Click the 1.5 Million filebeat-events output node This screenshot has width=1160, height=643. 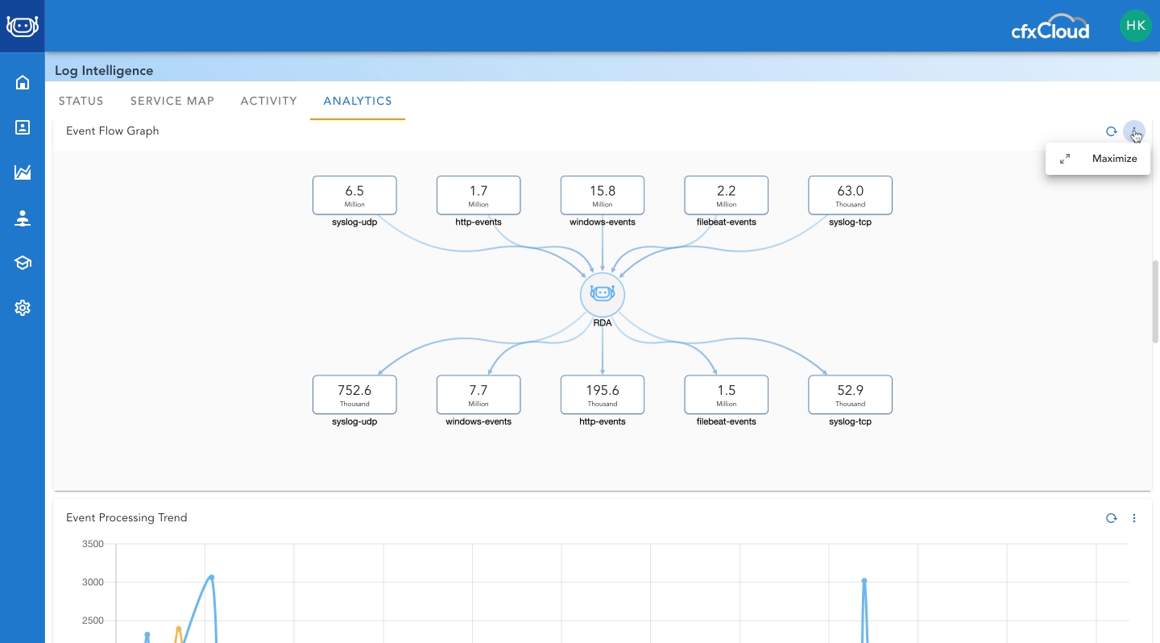(727, 395)
